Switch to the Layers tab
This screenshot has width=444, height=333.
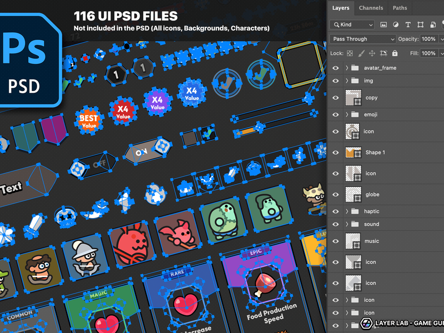click(341, 8)
